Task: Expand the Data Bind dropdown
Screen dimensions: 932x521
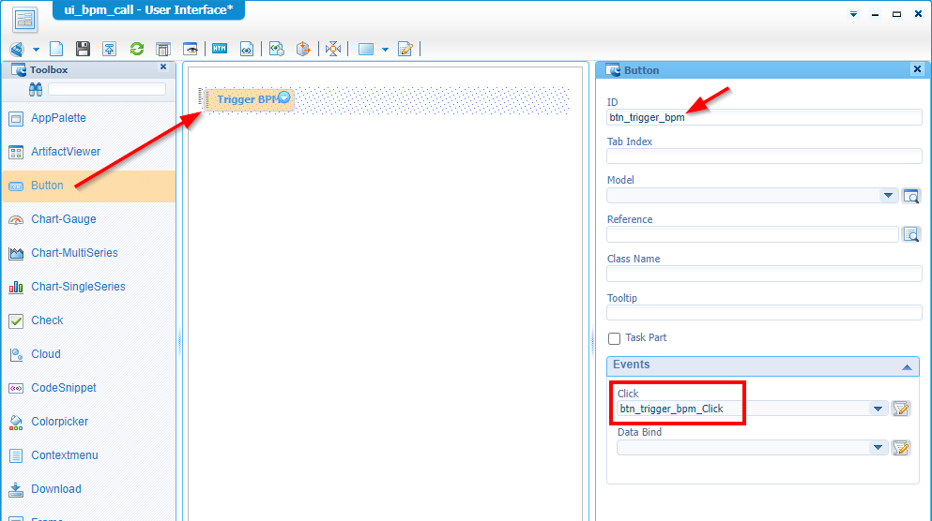Action: coord(878,448)
